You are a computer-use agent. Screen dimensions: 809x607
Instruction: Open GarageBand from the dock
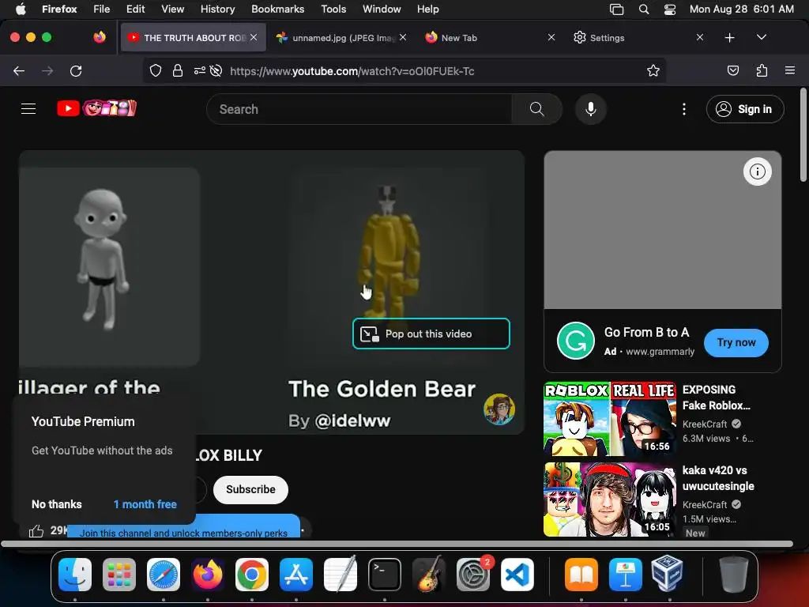(429, 575)
